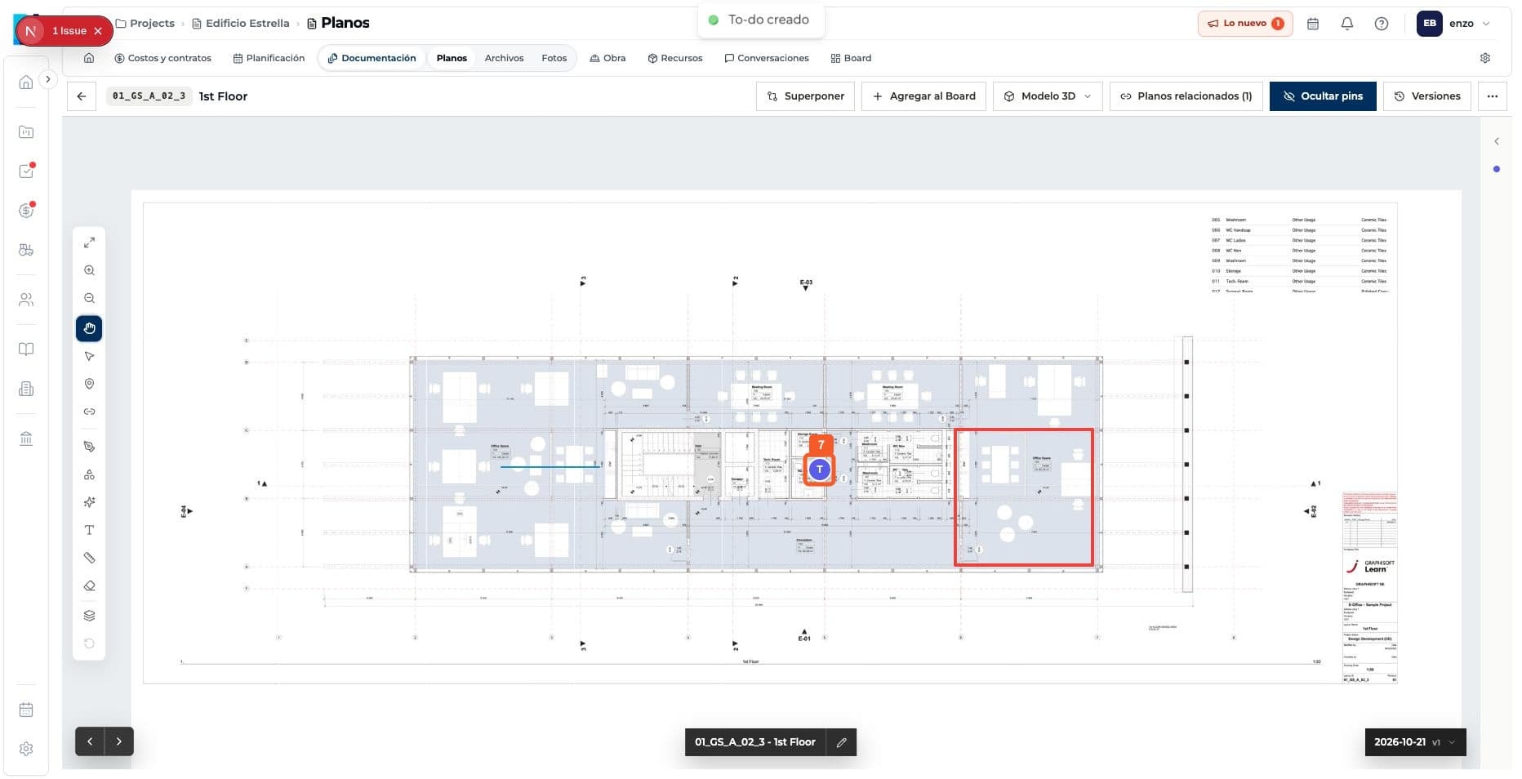This screenshot has height=779, width=1522.
Task: Open the 2026-10-21 version dropdown
Action: coord(1415,742)
